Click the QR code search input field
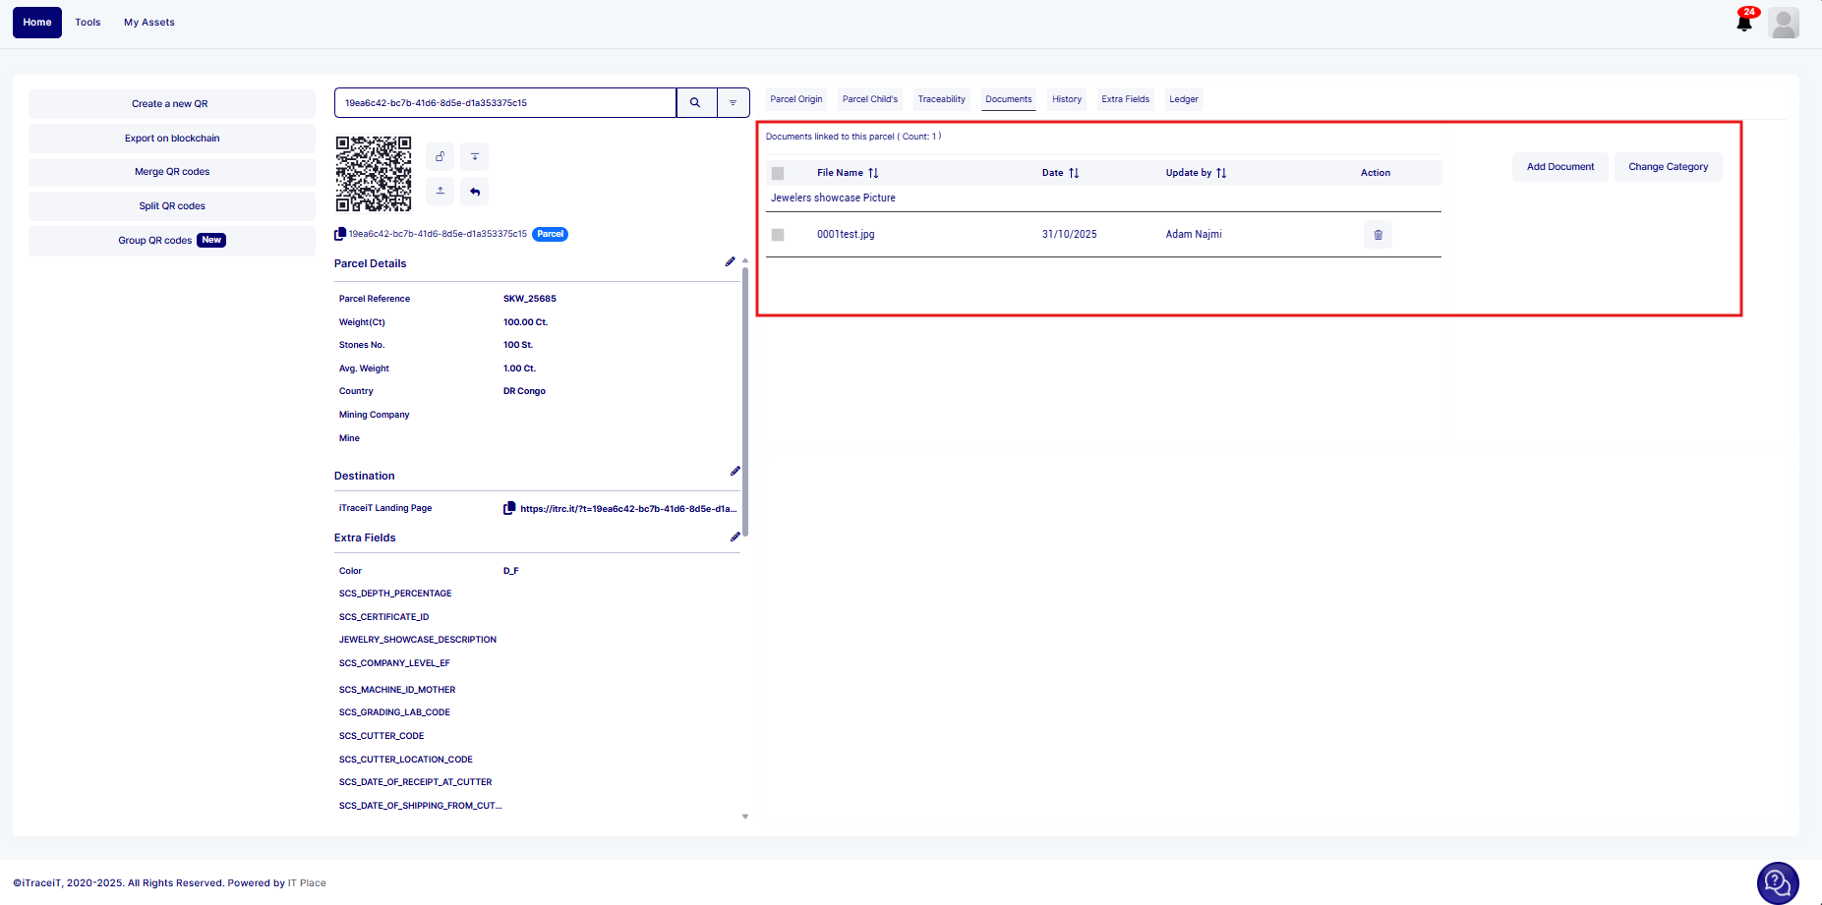Viewport: 1822px width, 905px height. click(x=505, y=103)
